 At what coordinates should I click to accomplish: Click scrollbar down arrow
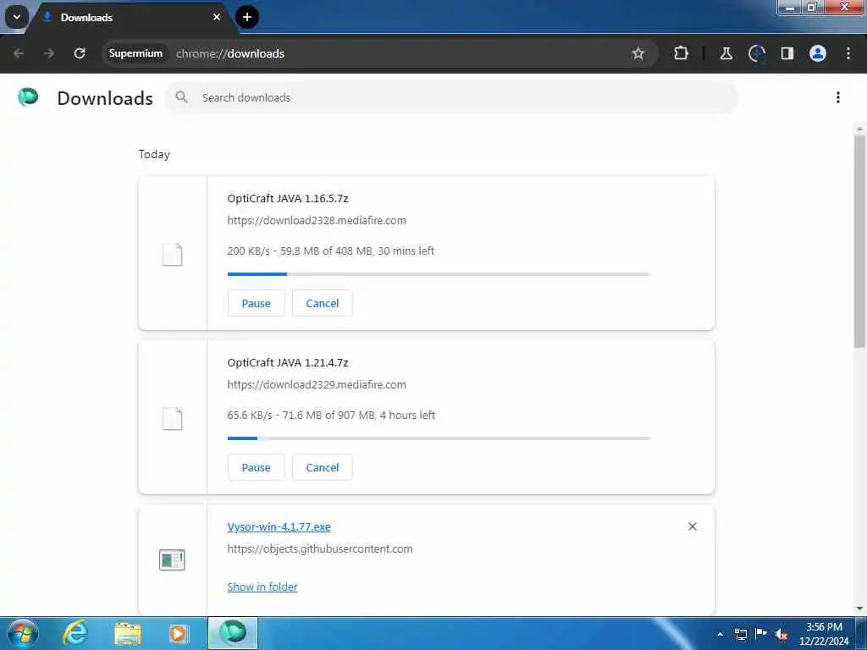coord(859,609)
